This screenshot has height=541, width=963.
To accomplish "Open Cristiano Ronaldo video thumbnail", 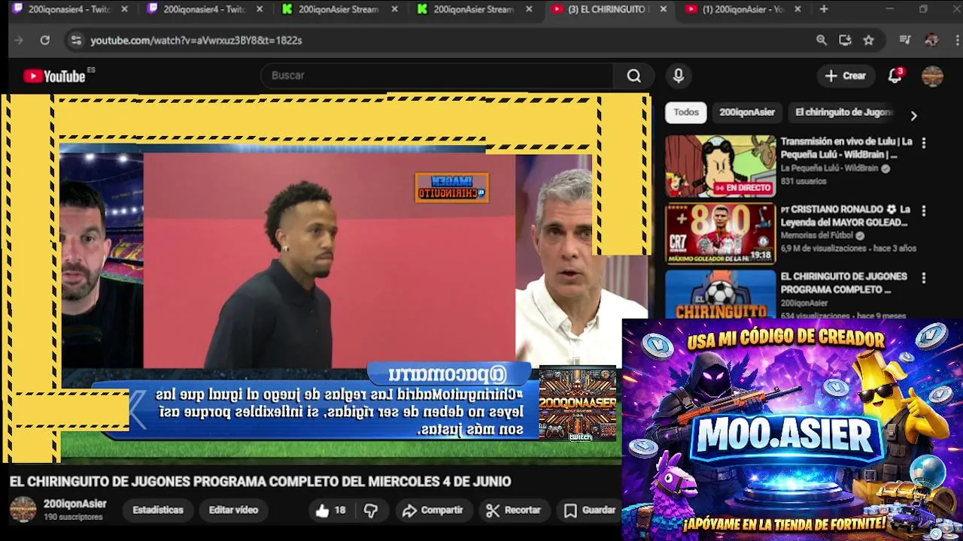I will (720, 234).
